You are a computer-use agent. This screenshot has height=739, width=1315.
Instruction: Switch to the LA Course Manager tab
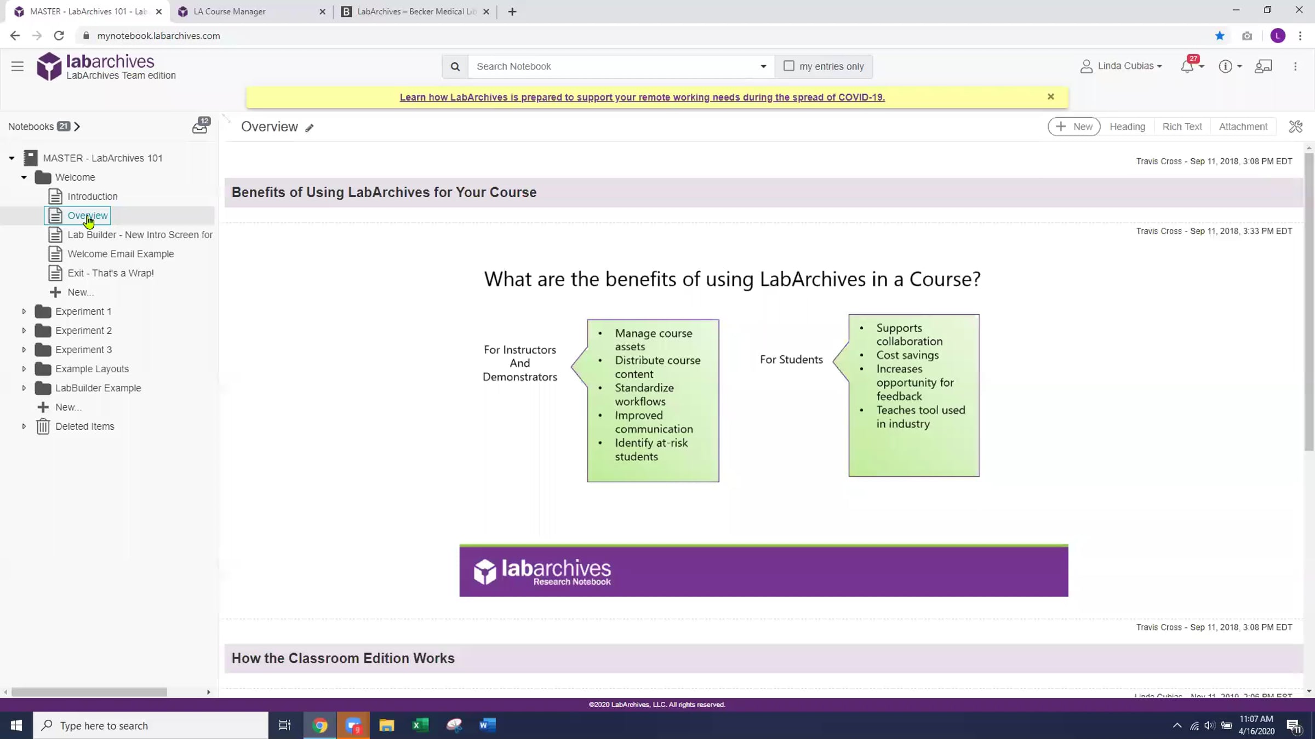point(251,11)
